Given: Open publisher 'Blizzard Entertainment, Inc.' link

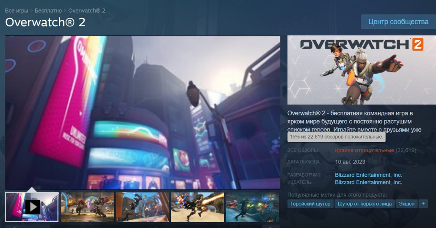Looking at the screenshot, I should coord(368,182).
